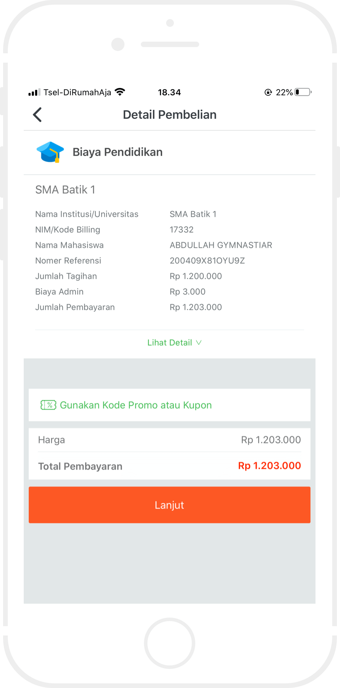Tap the reference number 200409X81OYU9Z
The width and height of the screenshot is (340, 688).
click(x=207, y=261)
